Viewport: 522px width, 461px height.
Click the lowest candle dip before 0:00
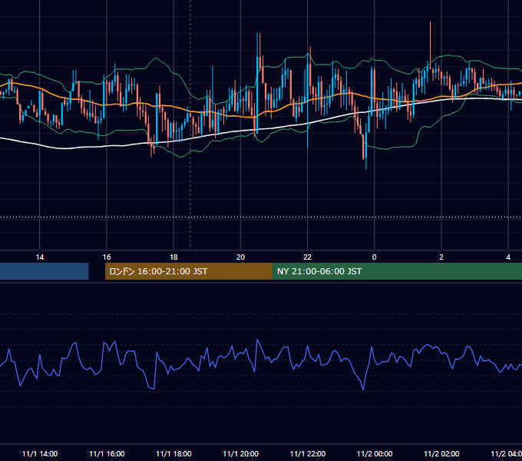pyautogui.click(x=366, y=150)
